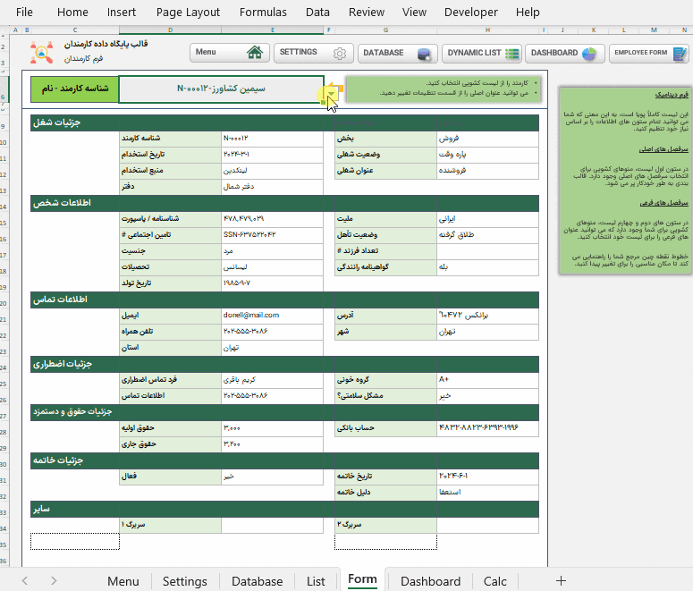Click the SETTINGS navigation button

(x=313, y=53)
